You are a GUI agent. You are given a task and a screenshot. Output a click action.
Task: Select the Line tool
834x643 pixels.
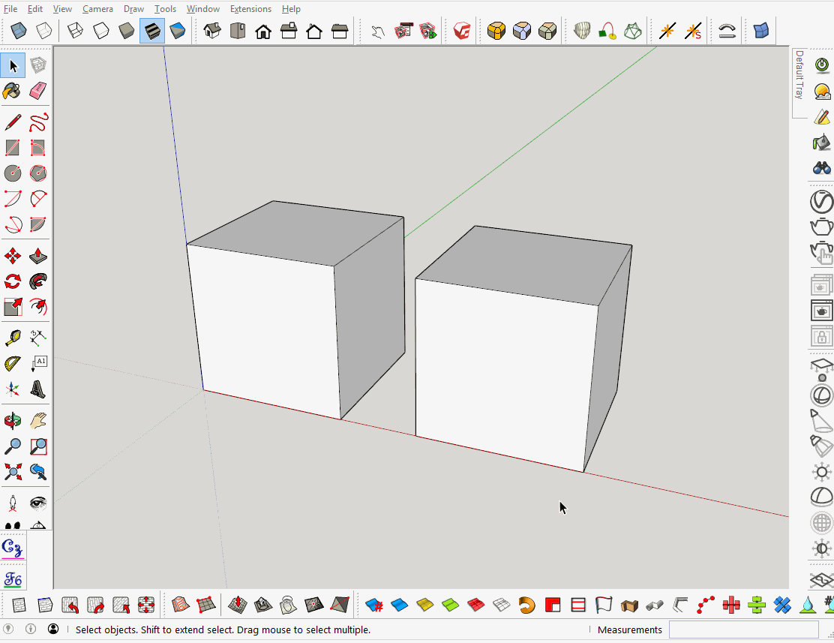(x=11, y=122)
